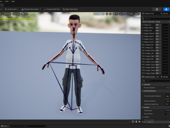Viewport: 170px width, 128px height.
Task: Choose the highlighted Rotate transform tool
Action: 101,14
